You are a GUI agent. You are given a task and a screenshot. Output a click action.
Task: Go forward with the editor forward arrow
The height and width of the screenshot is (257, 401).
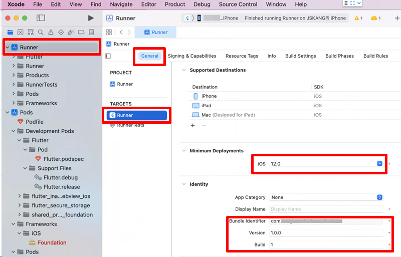129,32
